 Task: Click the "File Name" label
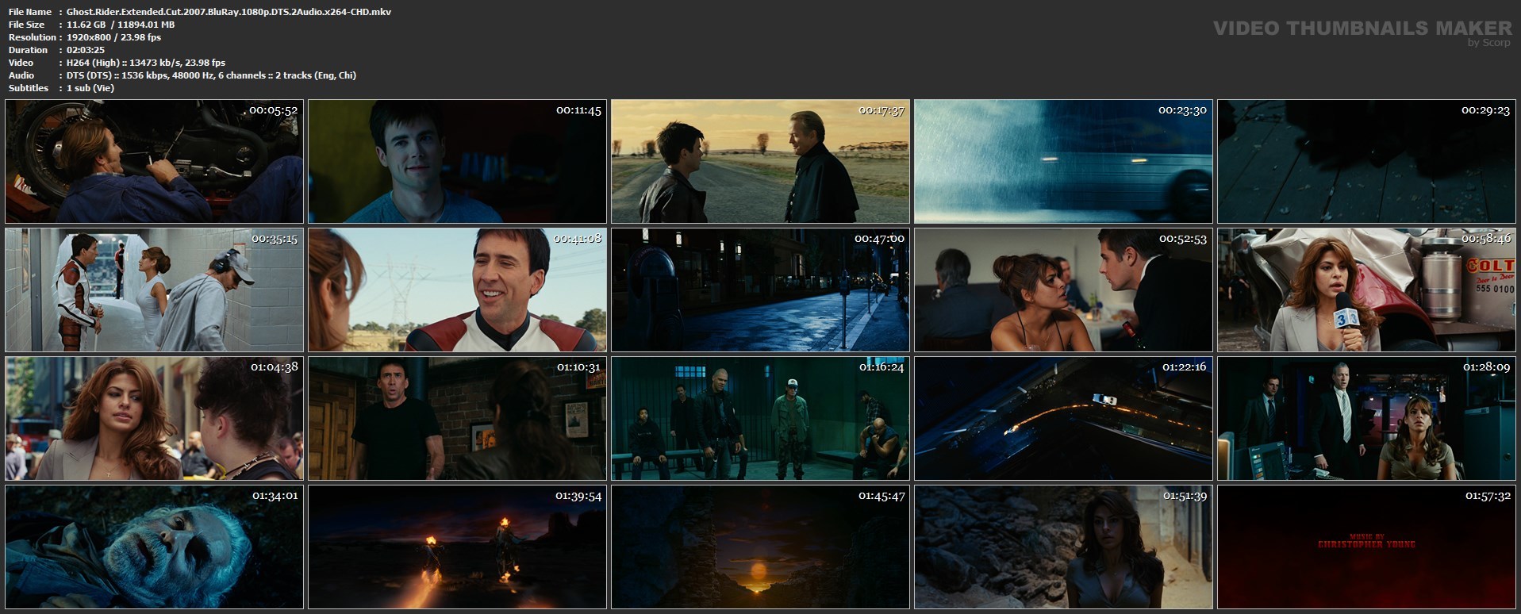point(30,12)
